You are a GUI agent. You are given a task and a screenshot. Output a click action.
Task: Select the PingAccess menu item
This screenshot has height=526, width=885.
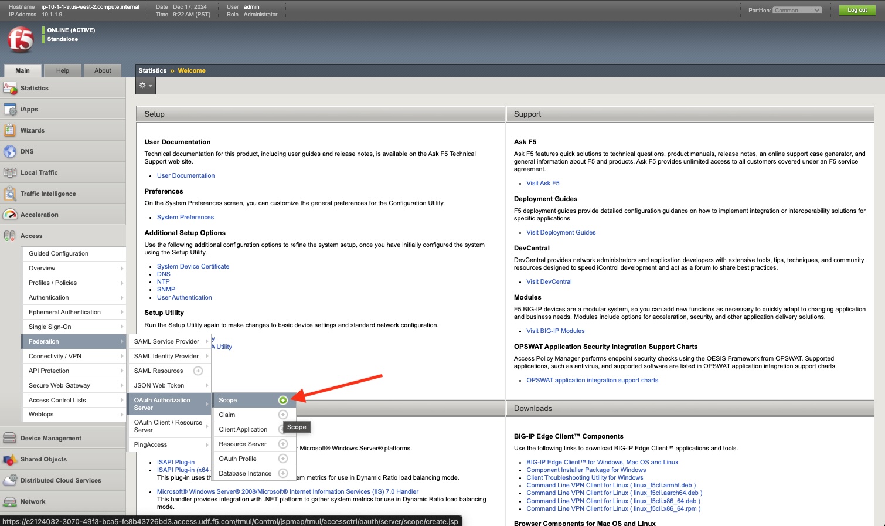click(x=169, y=444)
